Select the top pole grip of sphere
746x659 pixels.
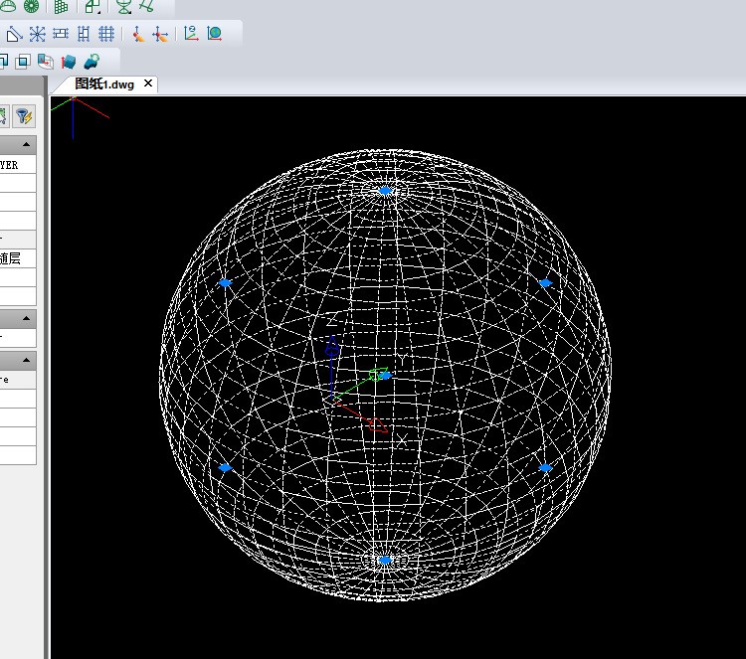(x=385, y=191)
